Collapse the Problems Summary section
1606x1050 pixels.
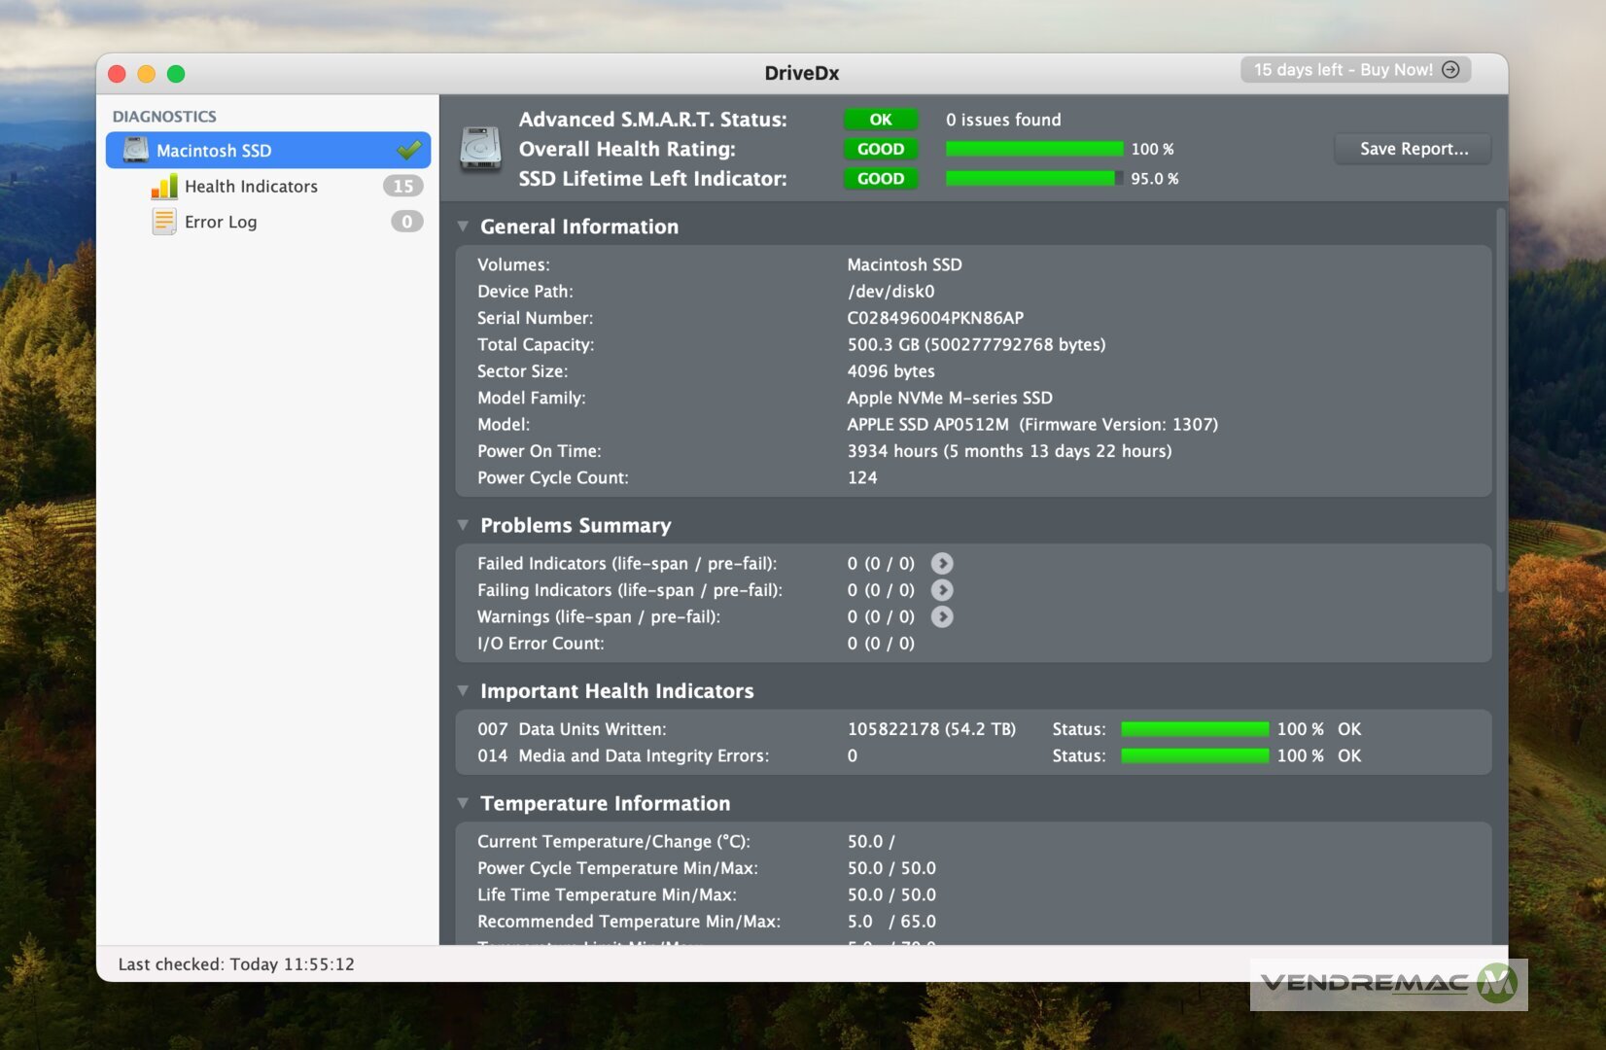click(464, 525)
